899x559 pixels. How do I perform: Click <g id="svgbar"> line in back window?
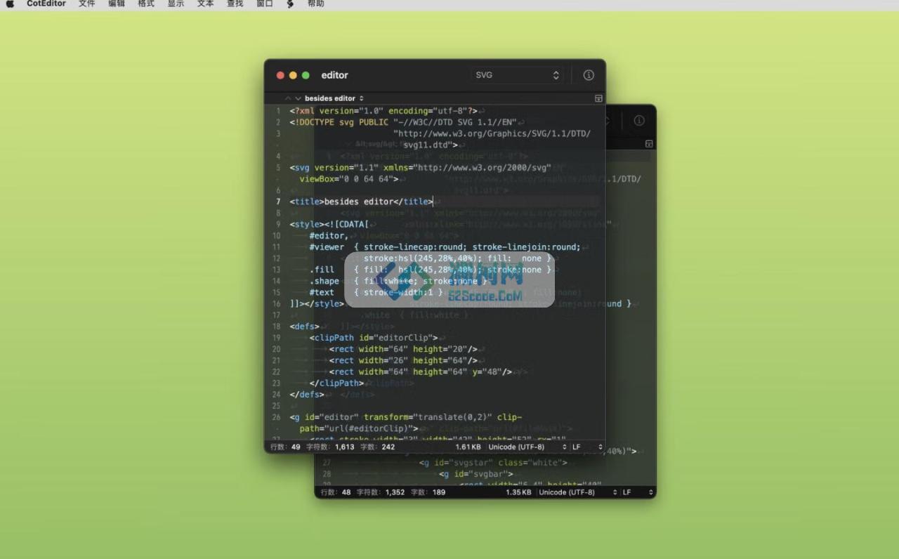pos(476,474)
